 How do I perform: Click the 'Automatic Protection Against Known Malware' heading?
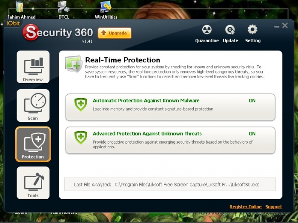point(146,101)
